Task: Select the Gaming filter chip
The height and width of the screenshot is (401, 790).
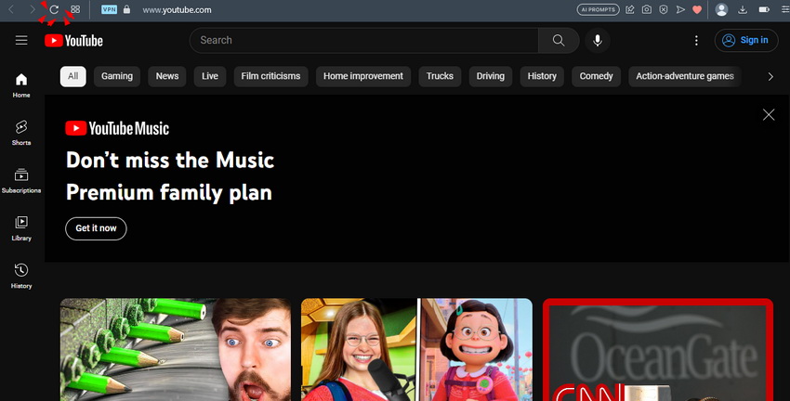Action: [x=117, y=76]
